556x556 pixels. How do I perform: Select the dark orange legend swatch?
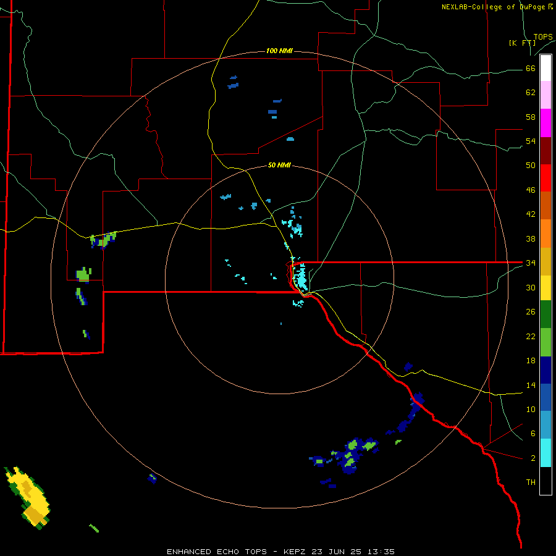click(x=545, y=206)
